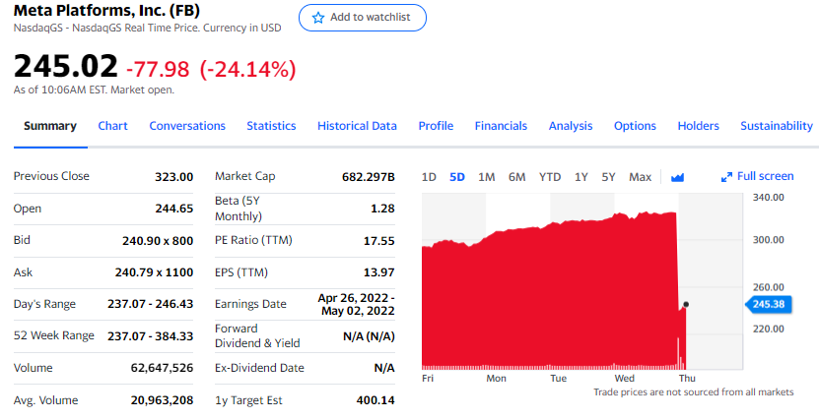Image resolution: width=819 pixels, height=420 pixels.
Task: Open the Statistics tab
Action: [x=271, y=126]
